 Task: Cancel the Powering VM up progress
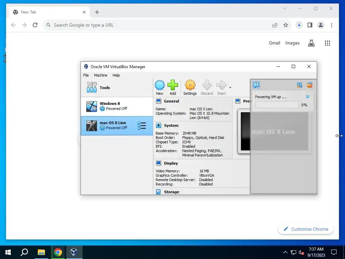[308, 97]
